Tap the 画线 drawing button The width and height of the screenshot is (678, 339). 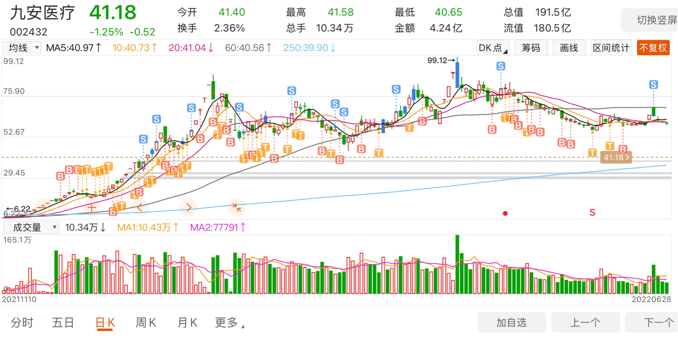pos(569,48)
